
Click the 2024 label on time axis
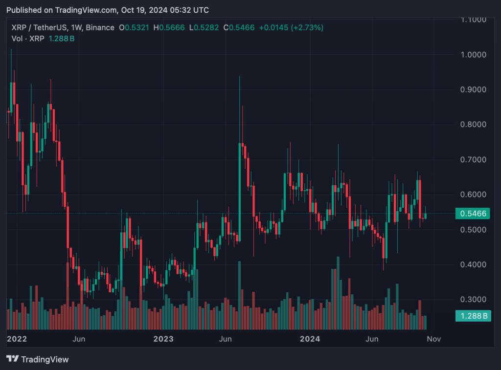[310, 339]
